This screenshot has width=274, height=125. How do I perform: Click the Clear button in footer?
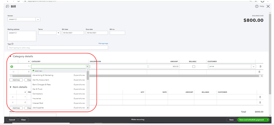point(23,120)
